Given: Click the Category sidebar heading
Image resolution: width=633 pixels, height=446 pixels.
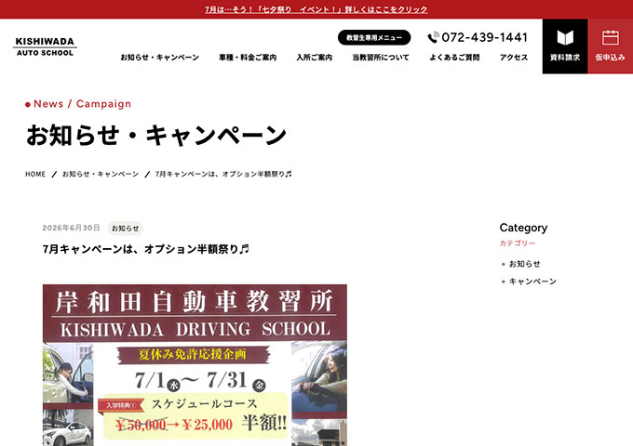Looking at the screenshot, I should point(523,228).
